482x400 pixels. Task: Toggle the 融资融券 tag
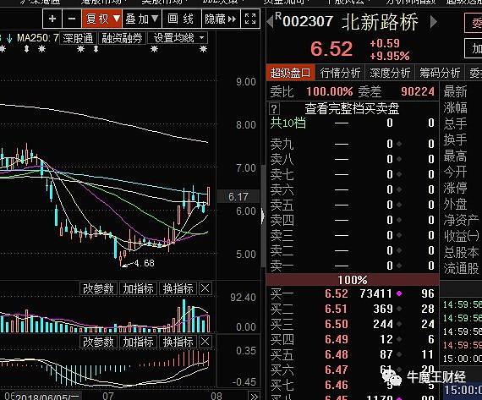pyautogui.click(x=122, y=38)
